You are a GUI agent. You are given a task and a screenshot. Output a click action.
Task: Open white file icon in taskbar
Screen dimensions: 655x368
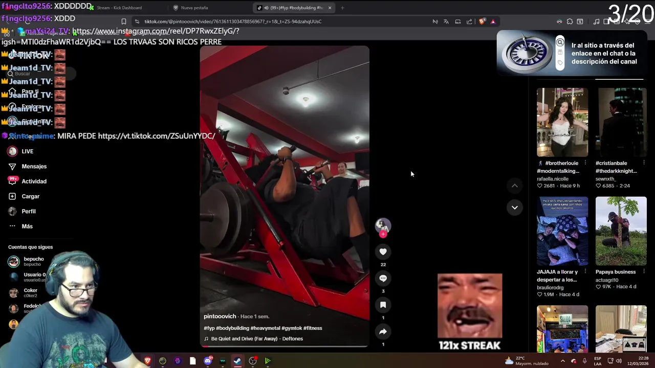coord(192,361)
